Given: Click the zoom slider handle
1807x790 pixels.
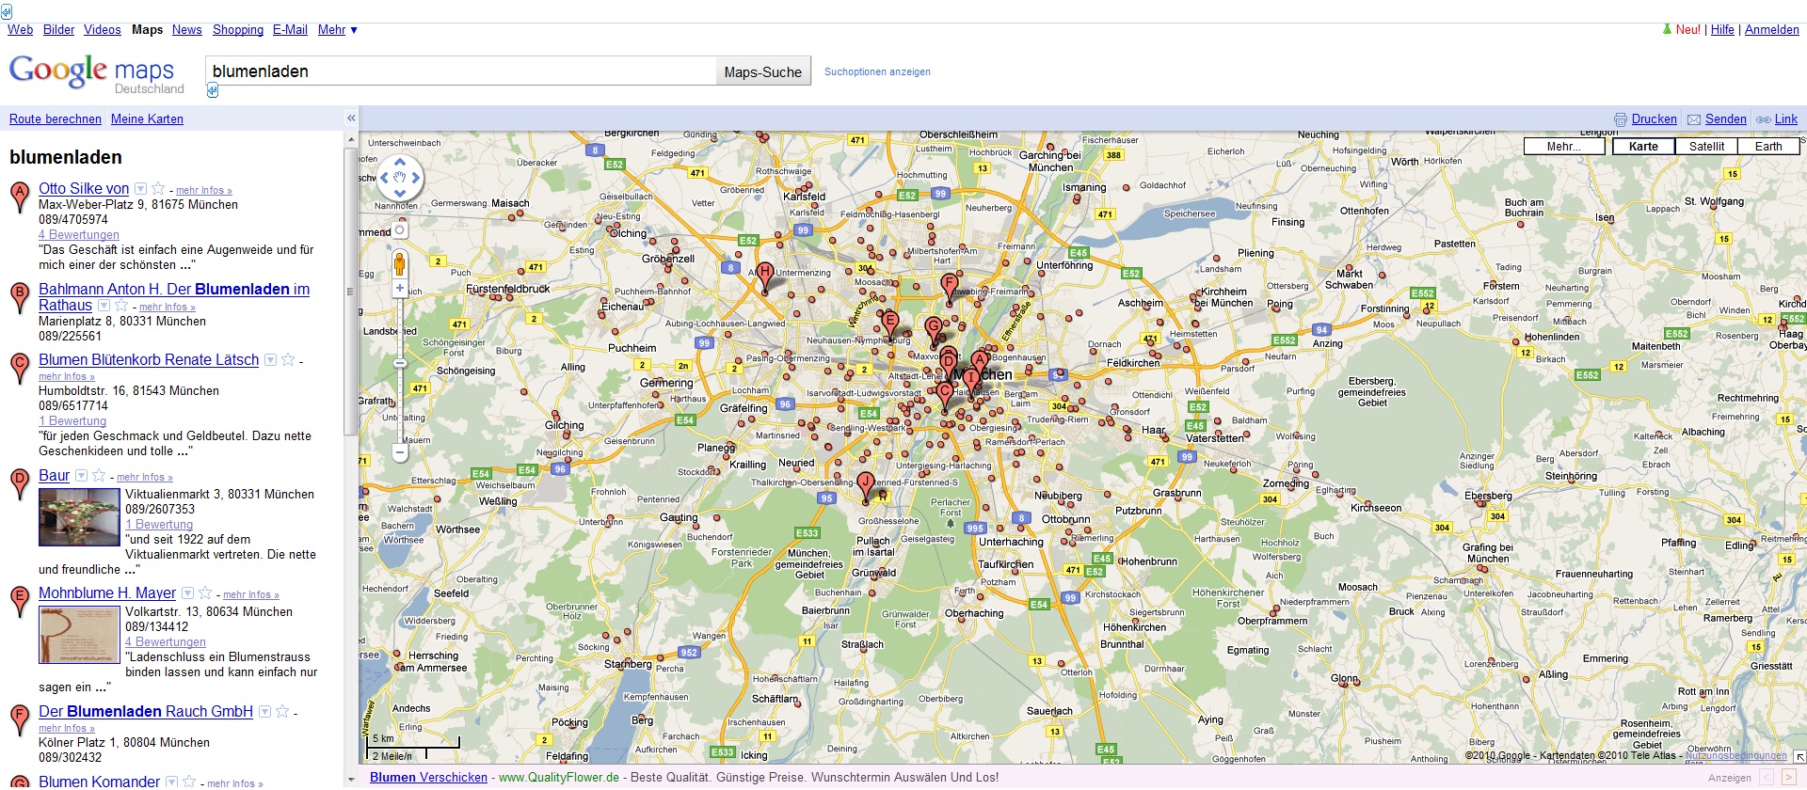Looking at the screenshot, I should [x=400, y=363].
